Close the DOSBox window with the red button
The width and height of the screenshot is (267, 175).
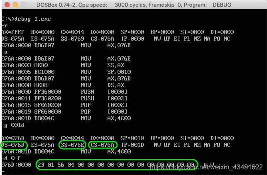(x=7, y=5)
